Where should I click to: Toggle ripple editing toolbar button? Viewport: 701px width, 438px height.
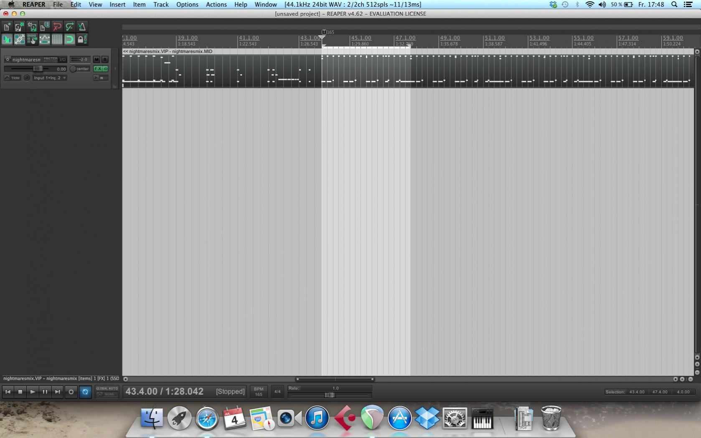click(32, 40)
